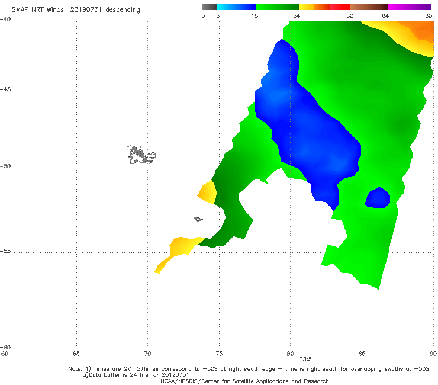Click the '5' color scale label

(x=218, y=15)
